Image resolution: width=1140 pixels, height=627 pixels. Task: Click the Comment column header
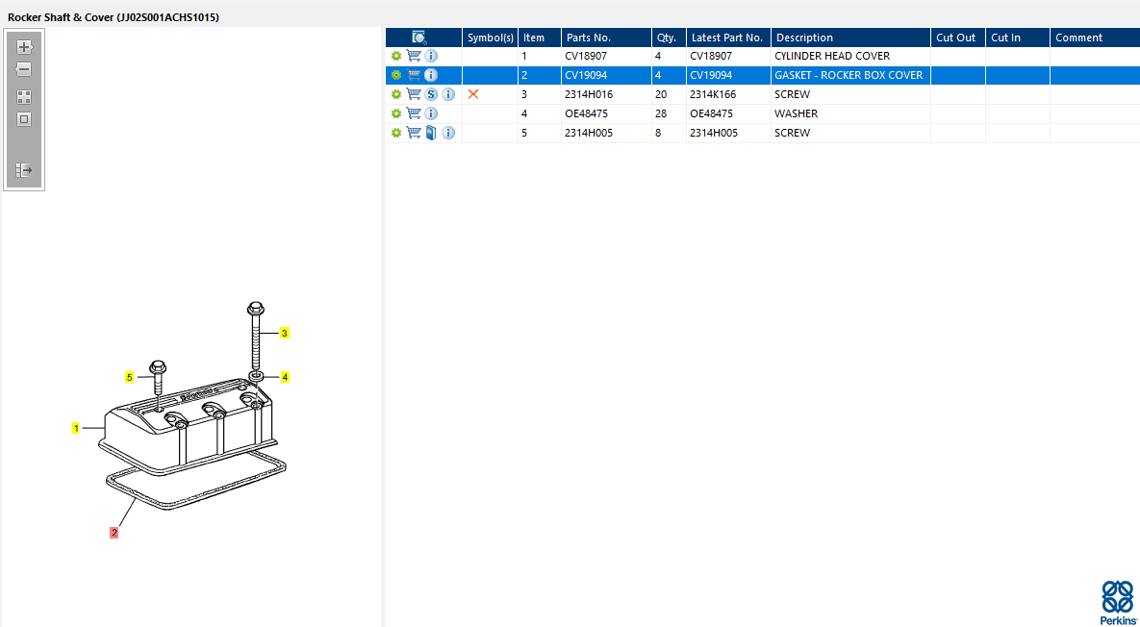(1095, 38)
